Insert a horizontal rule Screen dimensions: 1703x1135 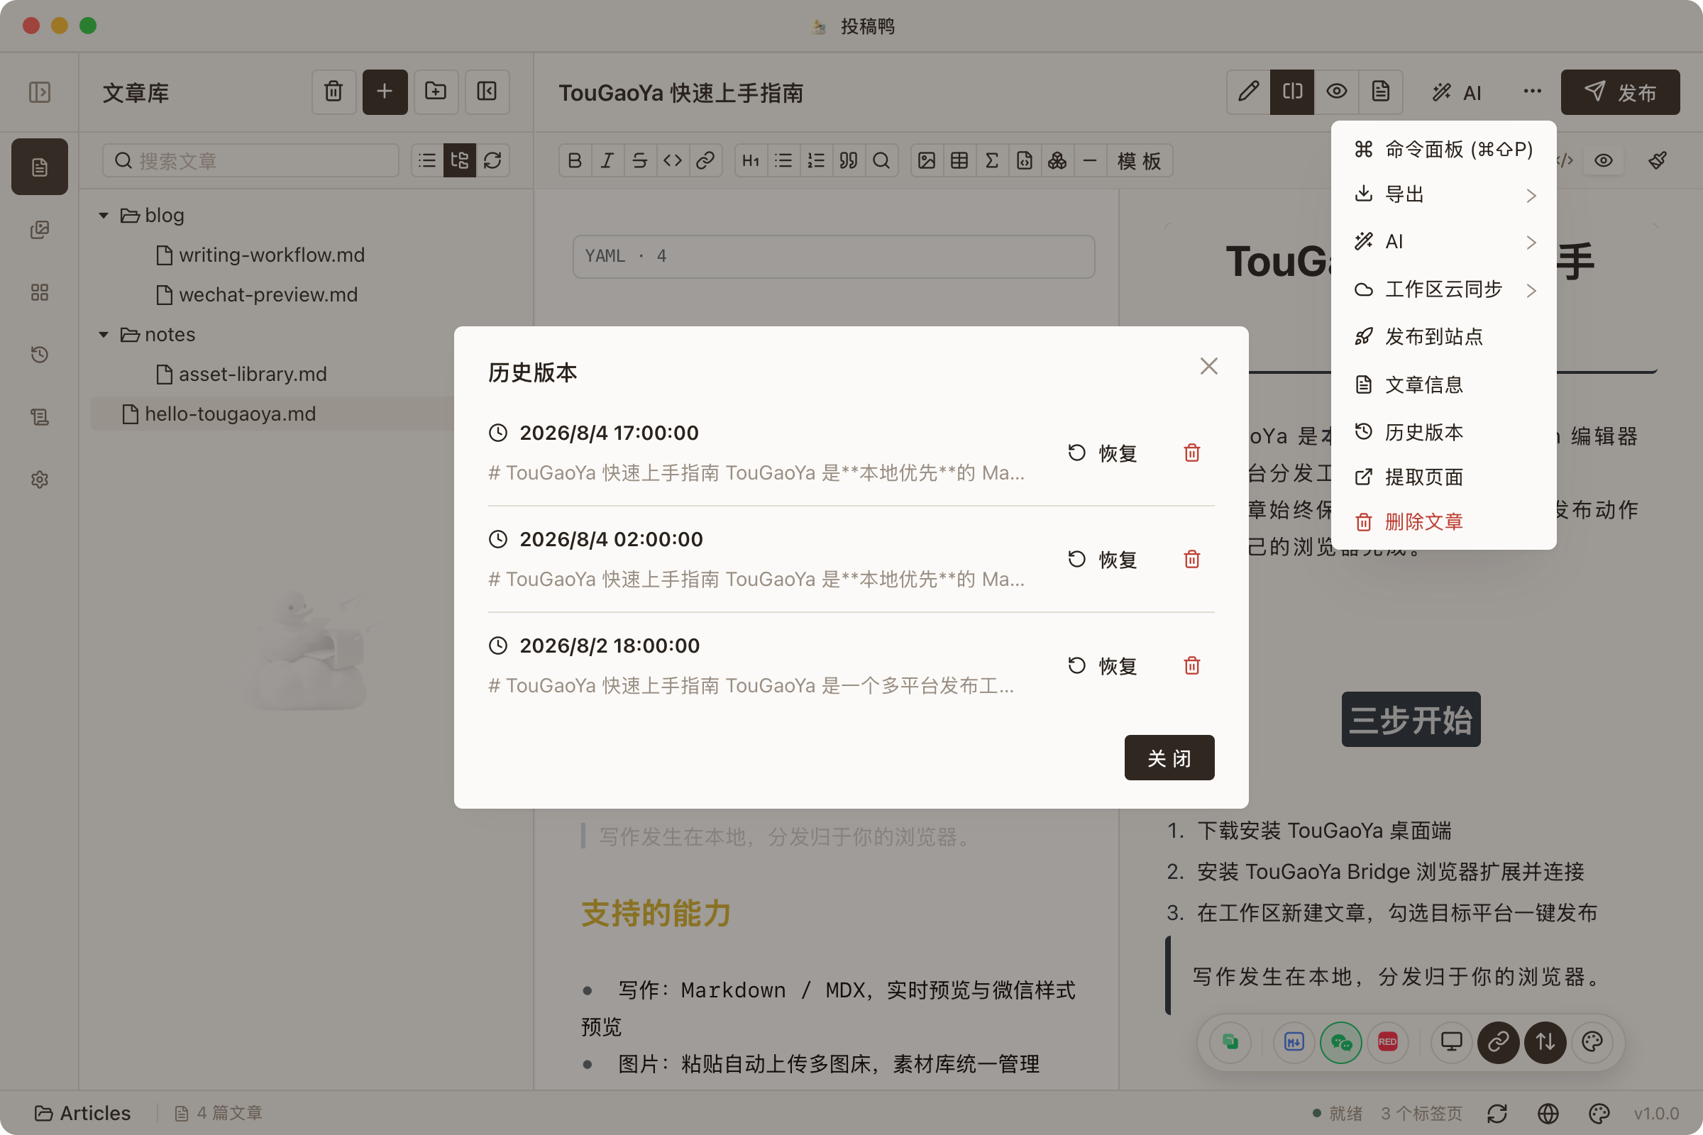pos(1090,161)
